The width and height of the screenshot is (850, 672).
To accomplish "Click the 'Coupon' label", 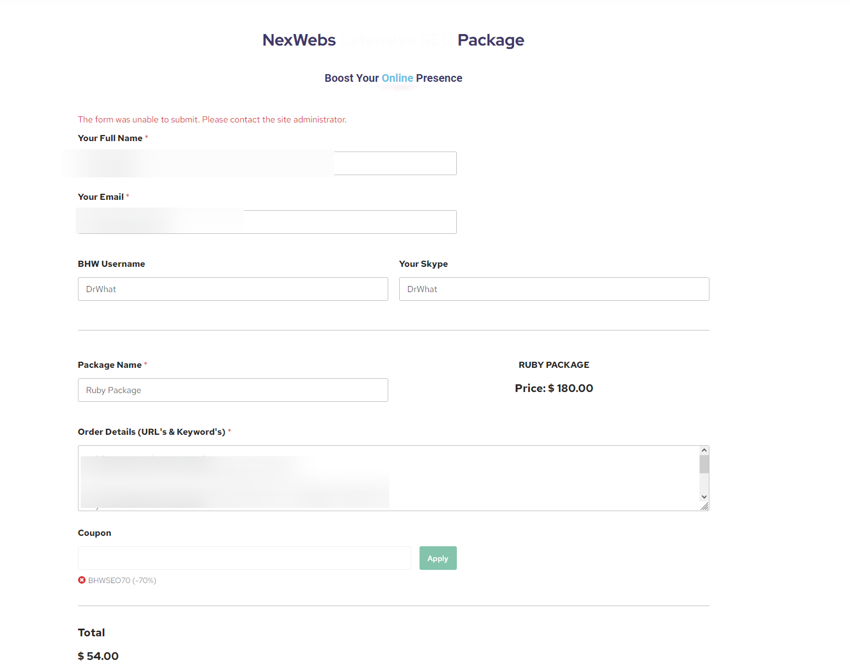I will (94, 533).
